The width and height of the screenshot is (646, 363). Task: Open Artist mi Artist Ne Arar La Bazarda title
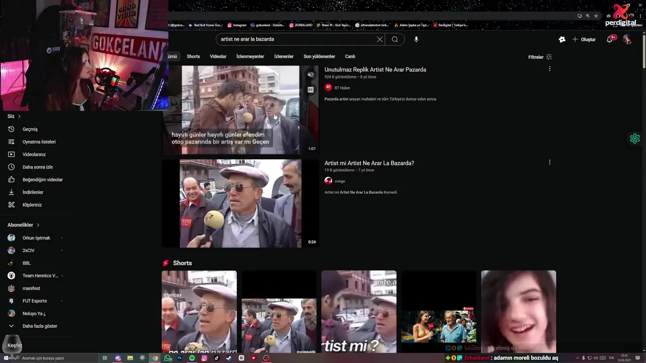[369, 163]
